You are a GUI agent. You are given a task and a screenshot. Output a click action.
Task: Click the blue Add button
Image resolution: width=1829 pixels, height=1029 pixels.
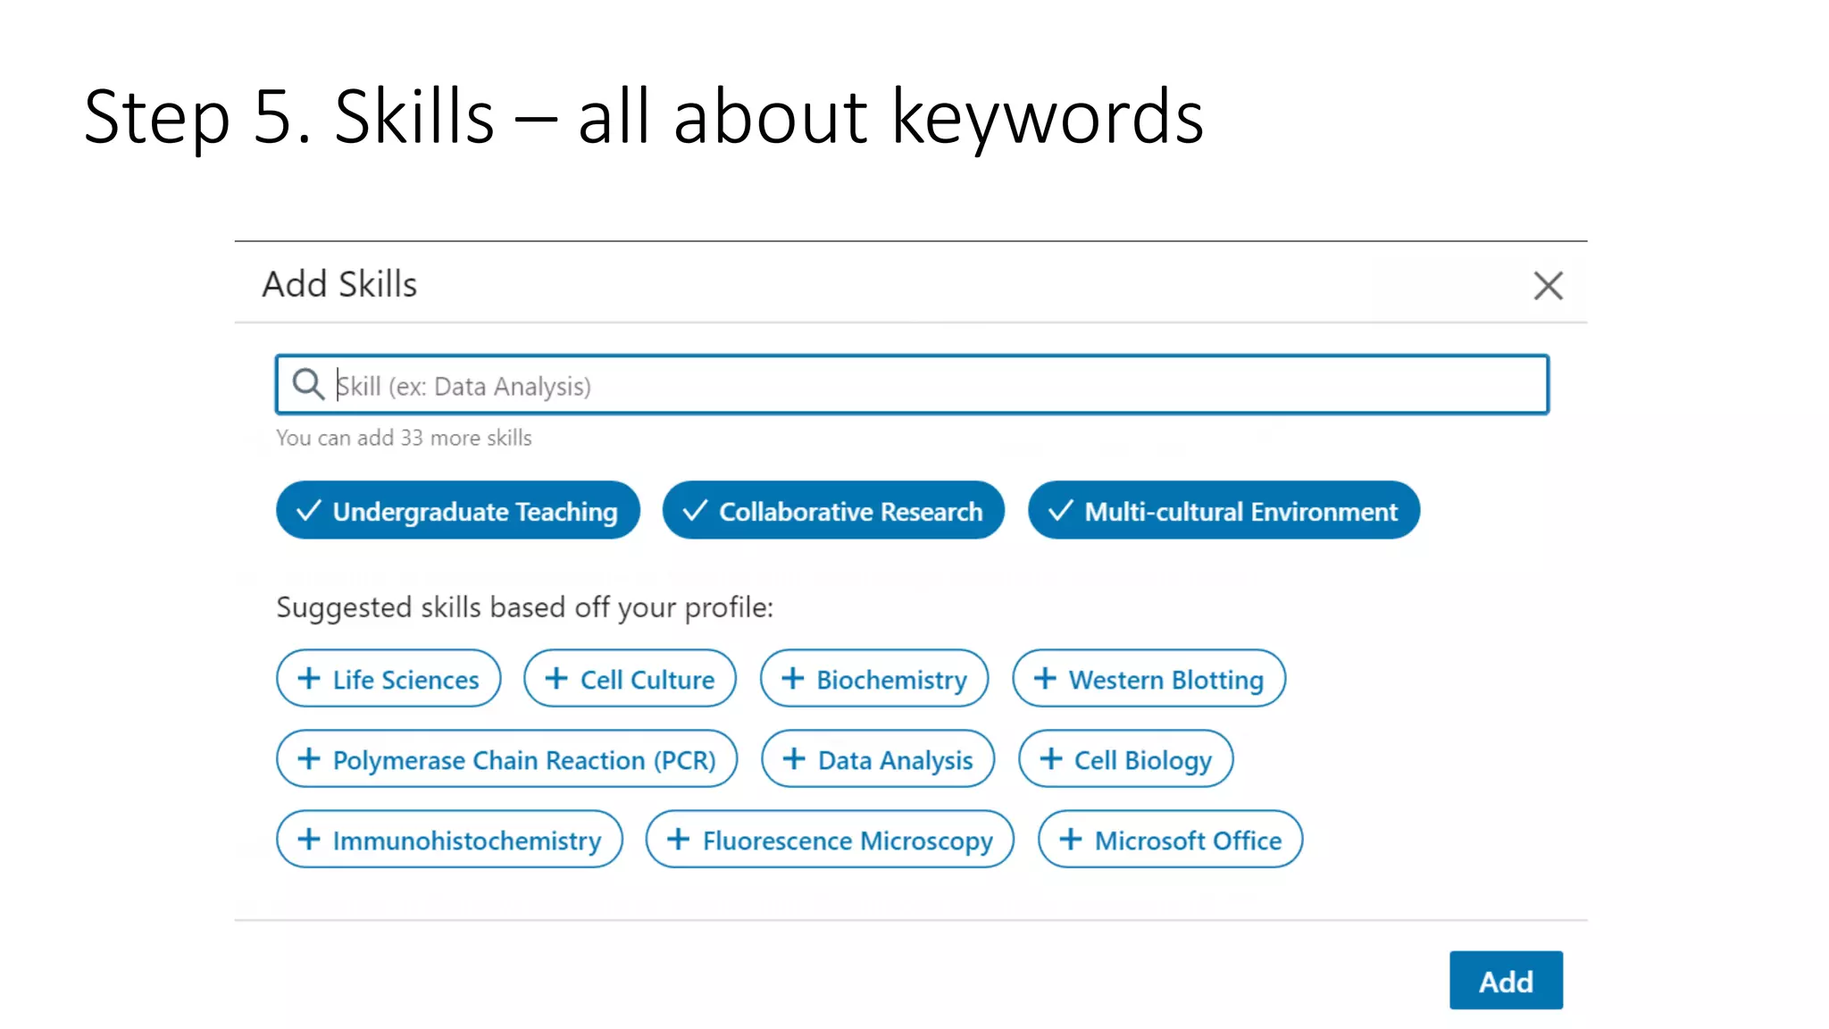pos(1506,981)
